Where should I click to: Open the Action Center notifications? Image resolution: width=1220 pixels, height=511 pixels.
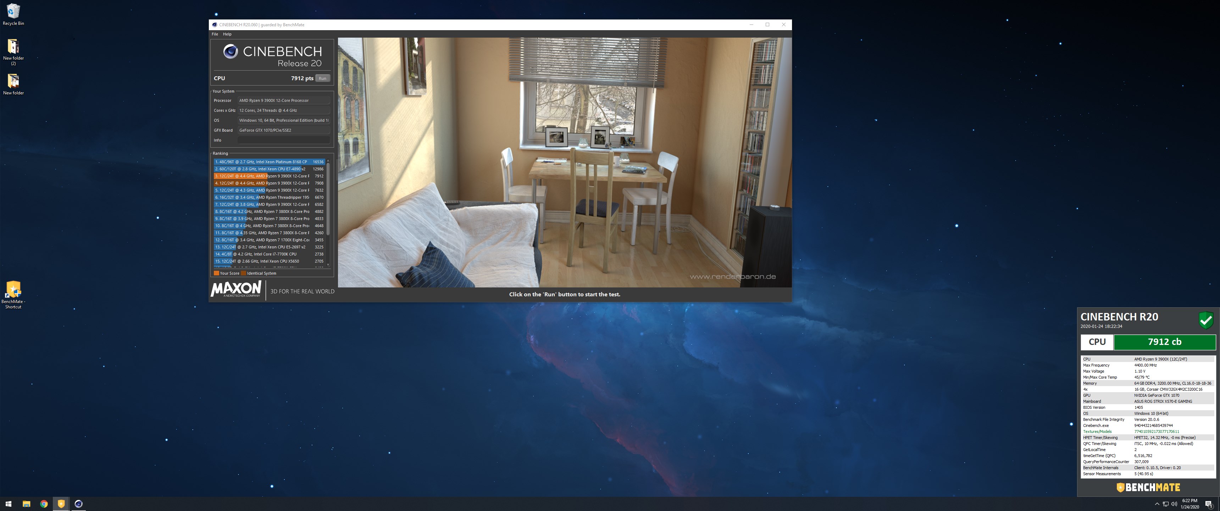point(1209,504)
